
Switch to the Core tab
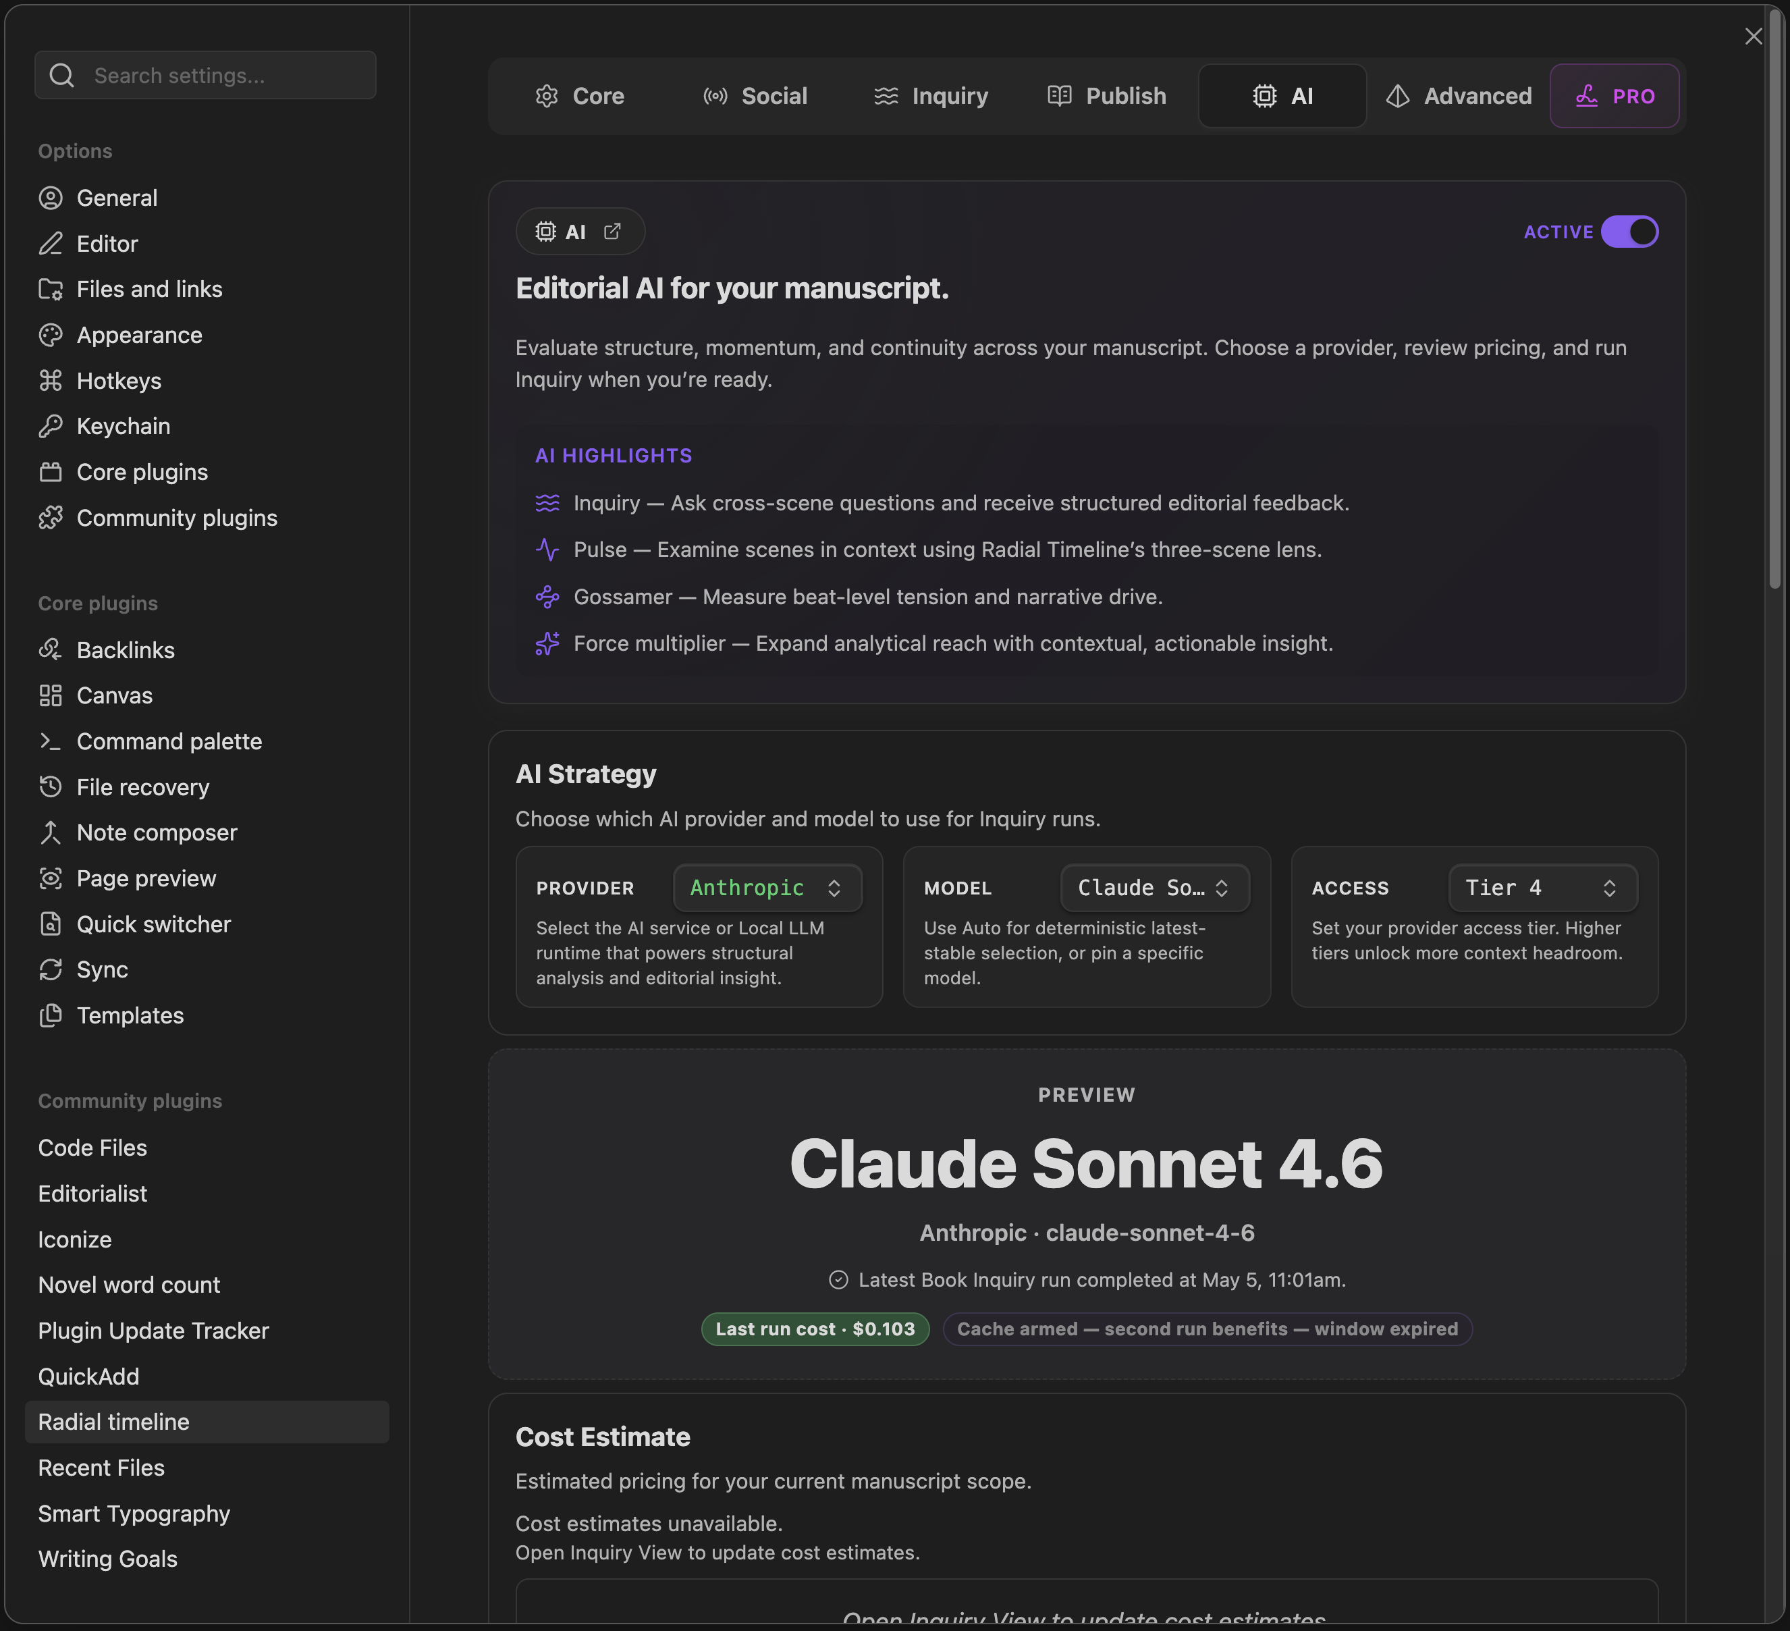click(580, 96)
